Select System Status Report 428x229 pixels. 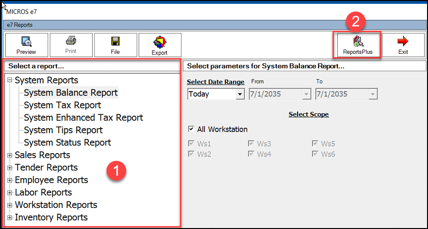tap(67, 143)
